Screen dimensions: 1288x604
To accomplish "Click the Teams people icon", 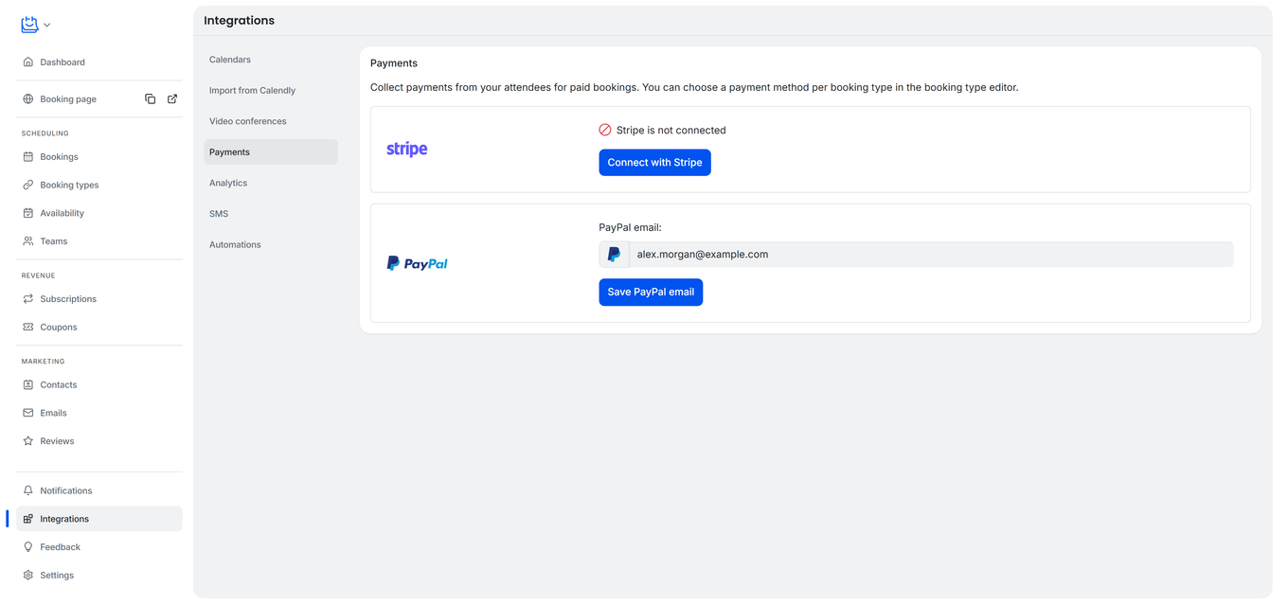I will pyautogui.click(x=28, y=241).
